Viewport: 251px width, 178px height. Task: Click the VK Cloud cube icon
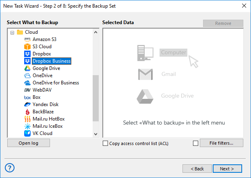coord(27,133)
